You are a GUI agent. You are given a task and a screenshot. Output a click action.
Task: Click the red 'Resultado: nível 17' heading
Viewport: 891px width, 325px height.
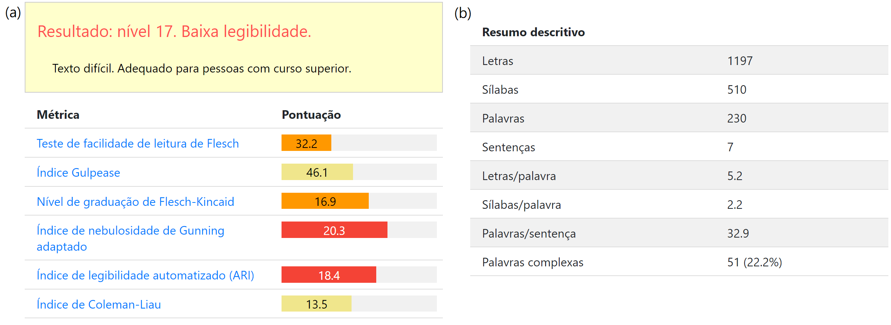174,31
